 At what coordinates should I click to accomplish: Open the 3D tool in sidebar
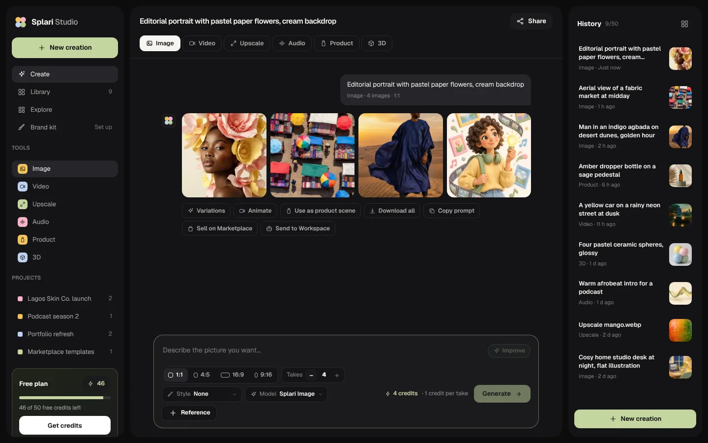[65, 257]
